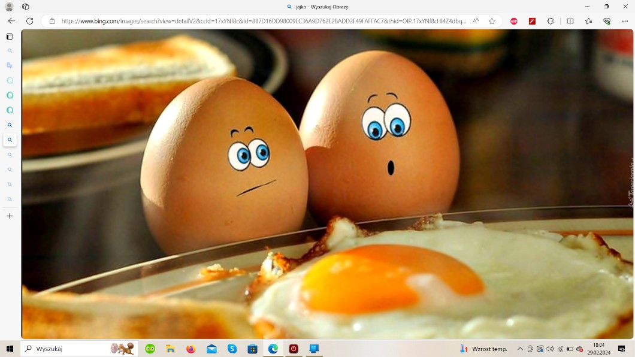
Task: Click the browser Back arrow button
Action: coord(11,21)
